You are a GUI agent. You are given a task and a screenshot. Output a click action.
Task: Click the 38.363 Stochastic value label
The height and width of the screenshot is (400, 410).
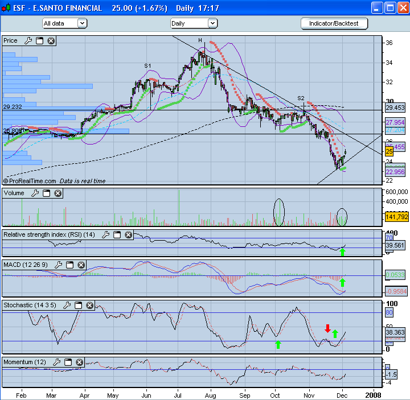click(395, 332)
